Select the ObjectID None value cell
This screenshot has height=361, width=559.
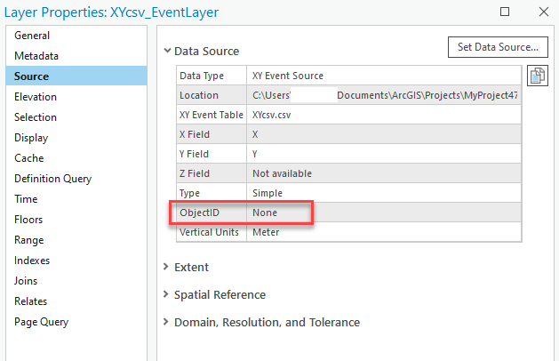pos(265,213)
